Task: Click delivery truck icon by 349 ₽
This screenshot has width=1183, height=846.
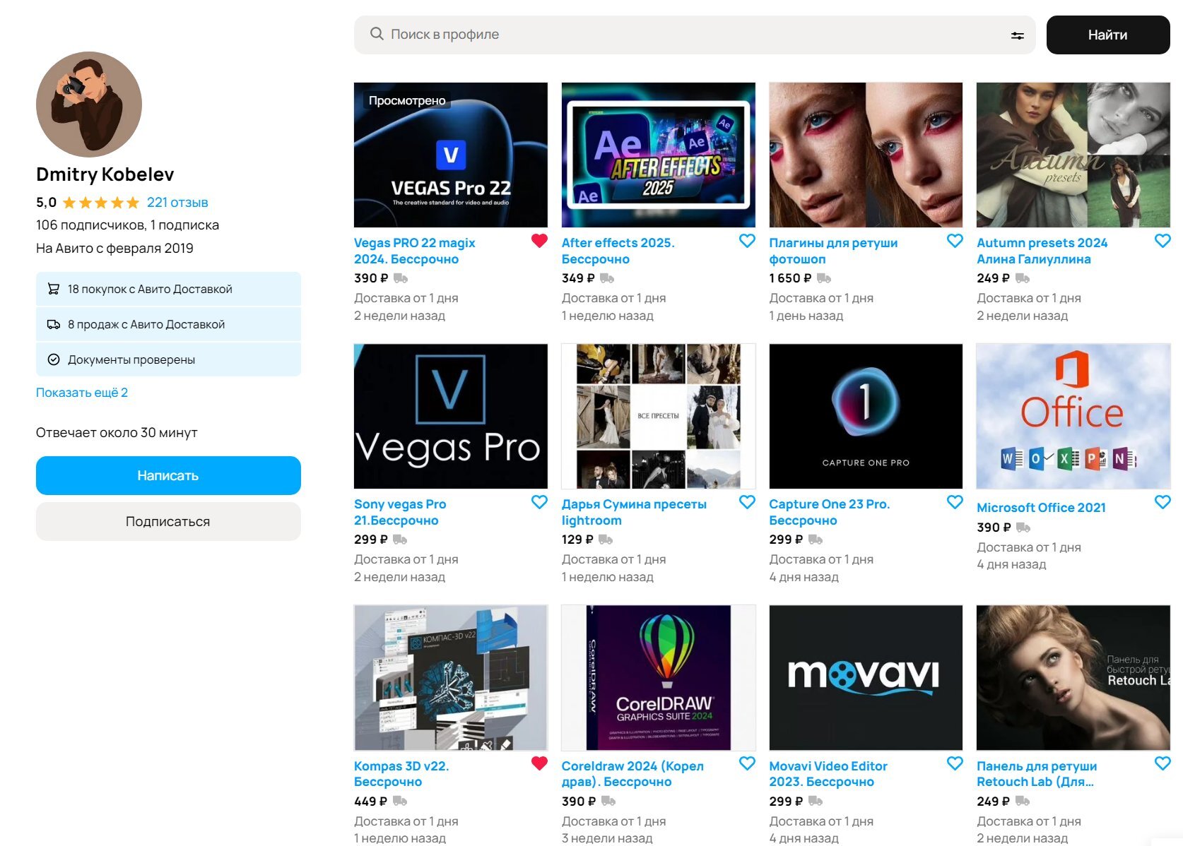Action: 607,278
